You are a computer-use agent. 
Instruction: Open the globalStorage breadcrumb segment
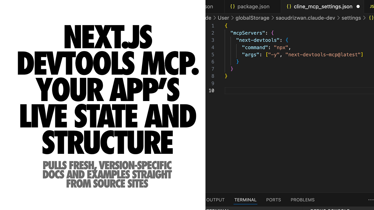tap(252, 18)
